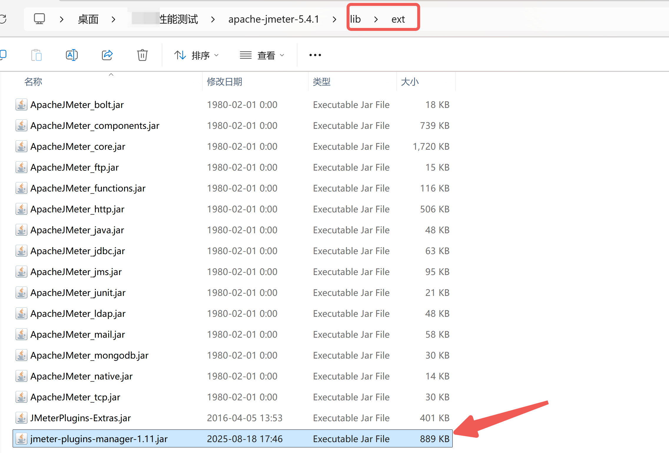Viewport: 669px width, 453px height.
Task: Sort by 修改日期 column header
Action: click(225, 81)
